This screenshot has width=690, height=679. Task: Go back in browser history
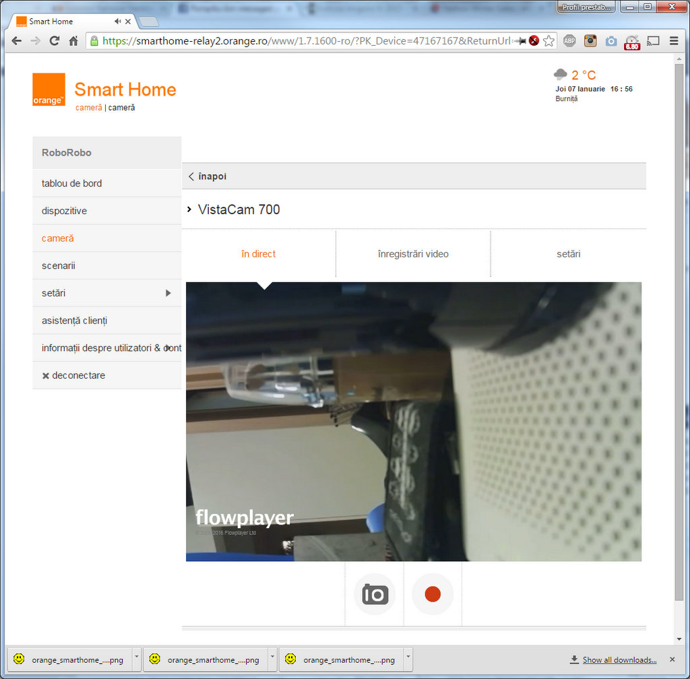17,41
